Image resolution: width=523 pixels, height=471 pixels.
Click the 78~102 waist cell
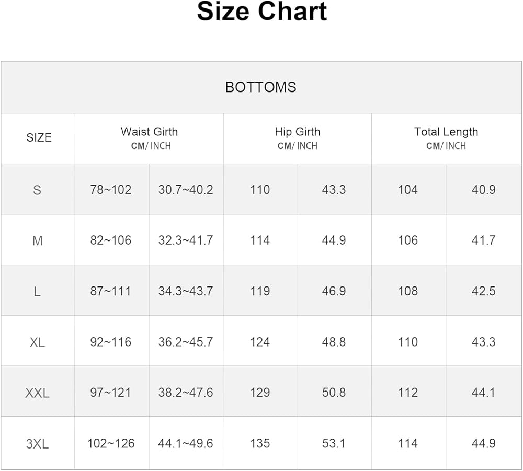click(x=111, y=190)
